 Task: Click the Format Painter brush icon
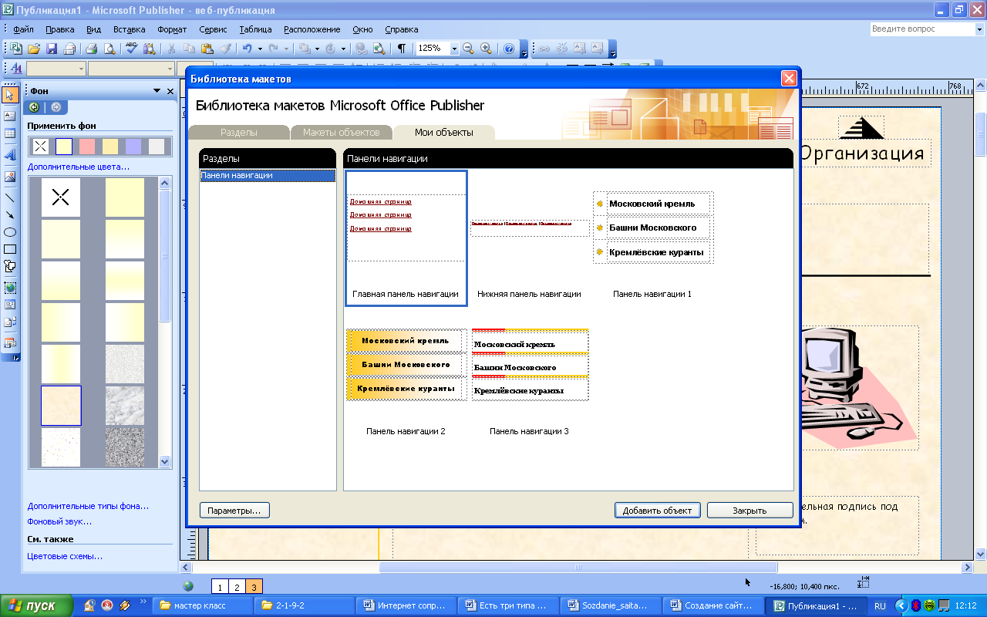click(226, 48)
